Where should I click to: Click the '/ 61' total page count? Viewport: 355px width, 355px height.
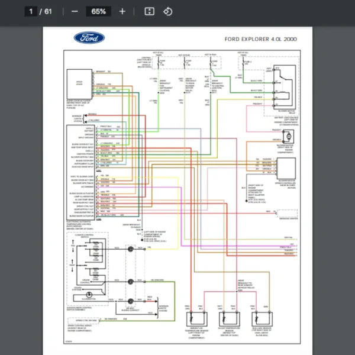pos(46,11)
